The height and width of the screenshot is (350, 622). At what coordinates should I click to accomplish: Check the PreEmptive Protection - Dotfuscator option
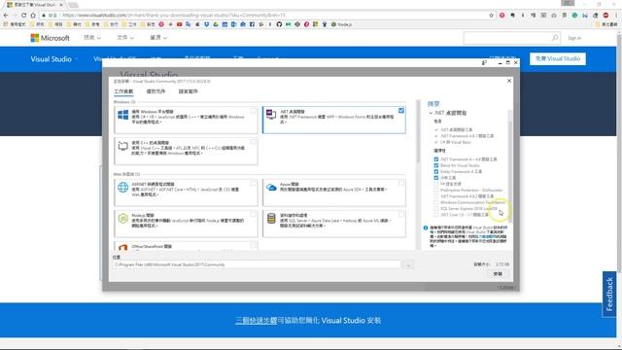point(436,191)
